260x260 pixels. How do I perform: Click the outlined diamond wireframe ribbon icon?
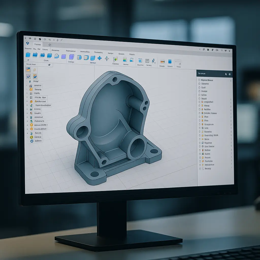click(x=107, y=59)
